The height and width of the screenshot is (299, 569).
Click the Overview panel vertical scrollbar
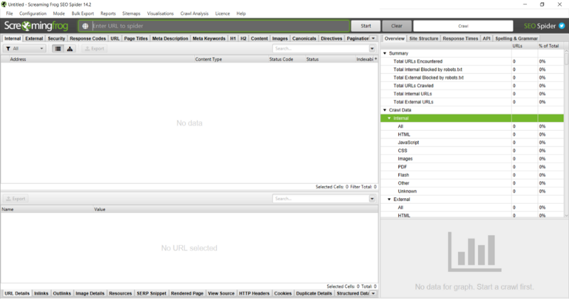566,134
